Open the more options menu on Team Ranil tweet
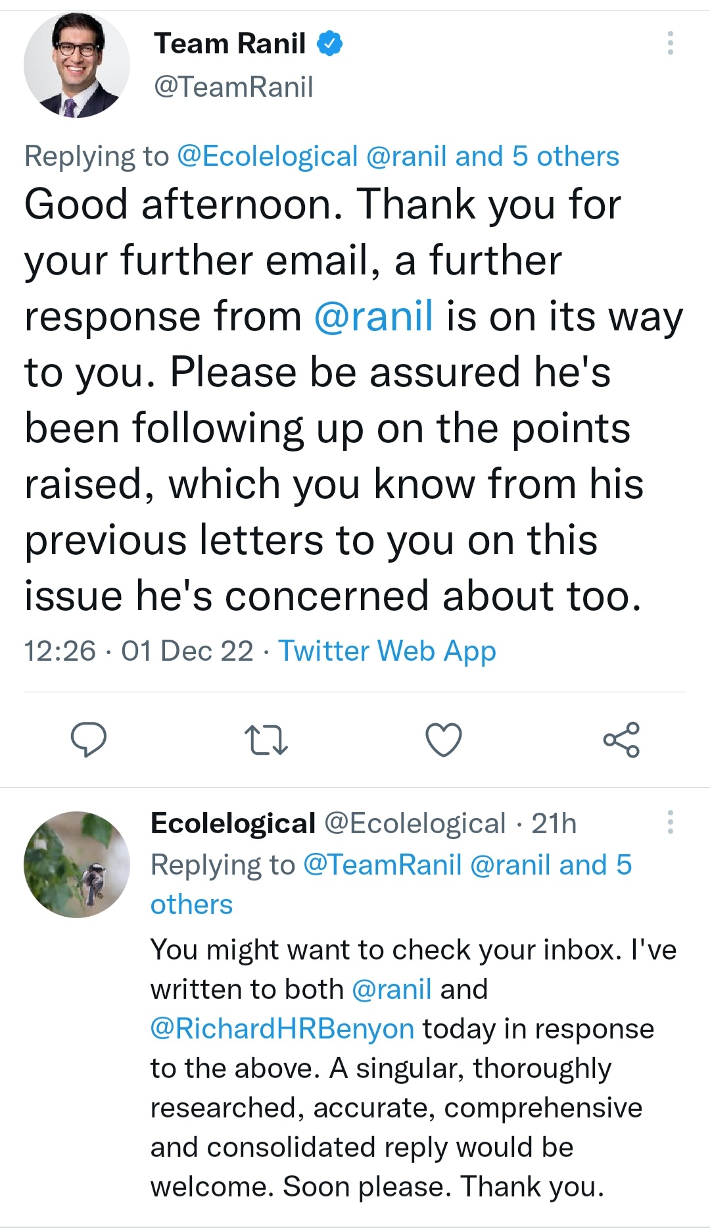 point(670,43)
